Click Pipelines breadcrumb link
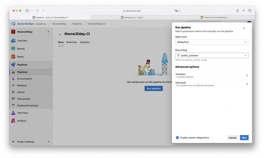This screenshot has width=264, height=158. tap(77, 24)
